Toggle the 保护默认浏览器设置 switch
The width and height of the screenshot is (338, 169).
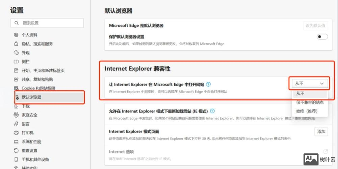click(x=322, y=37)
